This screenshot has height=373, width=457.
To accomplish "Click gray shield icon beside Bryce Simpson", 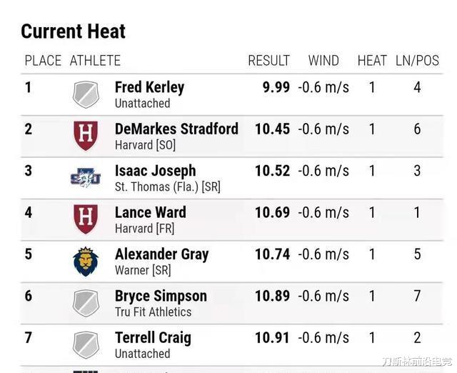I will pos(86,303).
